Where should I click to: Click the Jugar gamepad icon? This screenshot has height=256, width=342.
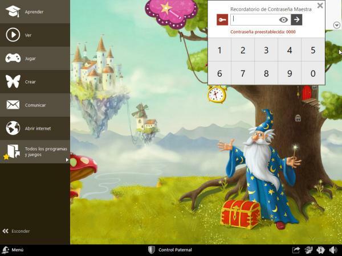[13, 59]
